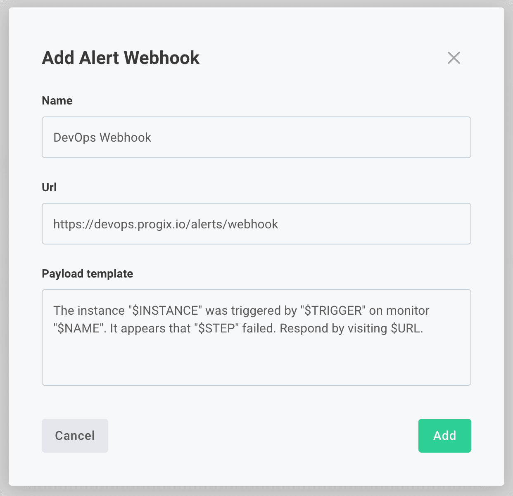Click the Payload template label
The height and width of the screenshot is (496, 513).
point(87,273)
